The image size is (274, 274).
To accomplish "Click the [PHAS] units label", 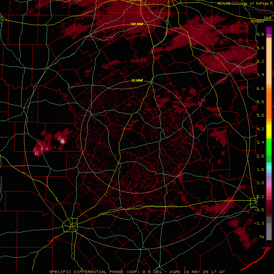I will point(257,21).
